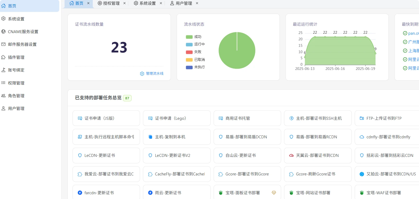Click shield icon on 括彩云-部署到括彩云CDN

362,156
